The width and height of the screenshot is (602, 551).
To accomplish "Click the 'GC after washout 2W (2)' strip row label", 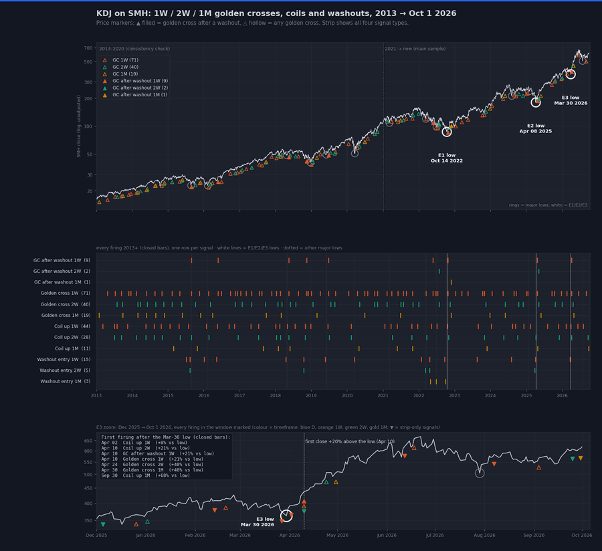I will tap(62, 271).
